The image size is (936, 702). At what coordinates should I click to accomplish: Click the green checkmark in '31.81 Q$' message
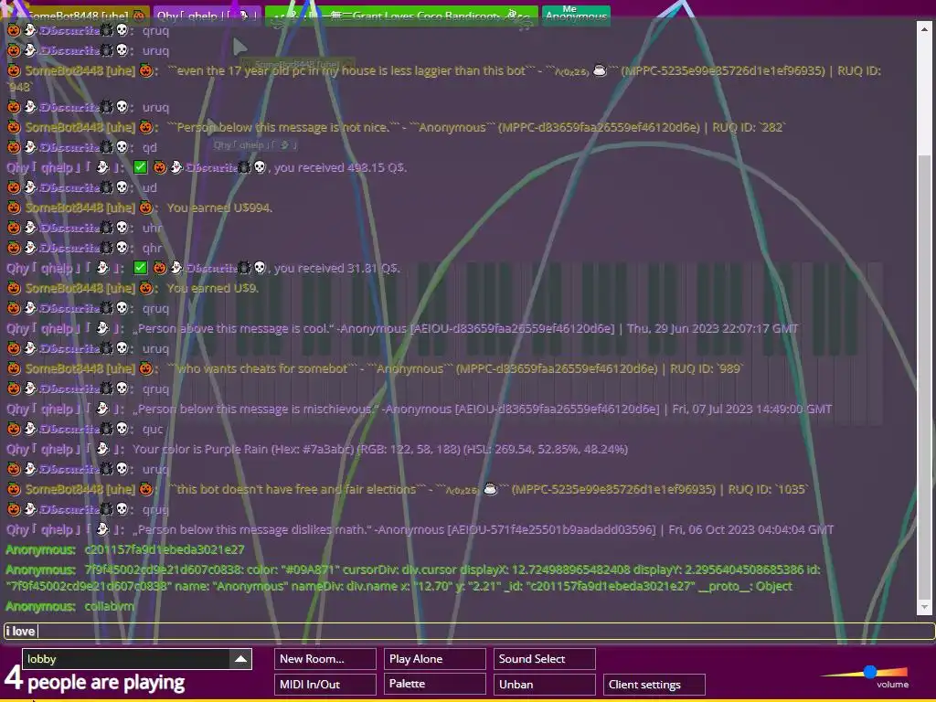coord(140,268)
